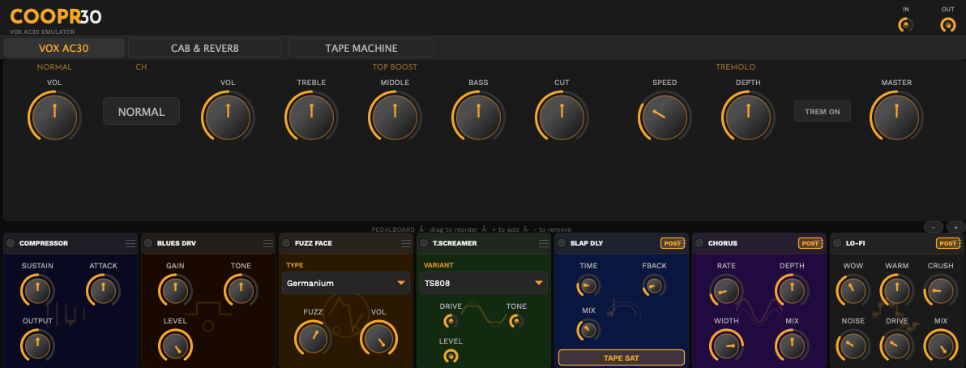Click the Compressor ATTACK knob
This screenshot has height=368, width=966.
(103, 291)
